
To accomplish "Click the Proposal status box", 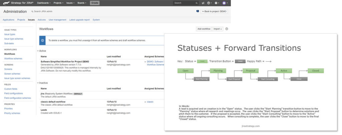I will click(x=250, y=71).
